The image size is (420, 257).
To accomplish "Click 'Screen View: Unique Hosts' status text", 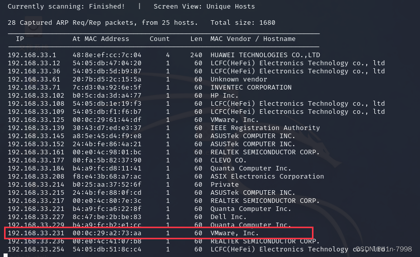I will 204,7.
